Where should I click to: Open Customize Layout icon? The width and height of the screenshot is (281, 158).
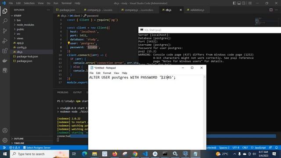[250, 3]
